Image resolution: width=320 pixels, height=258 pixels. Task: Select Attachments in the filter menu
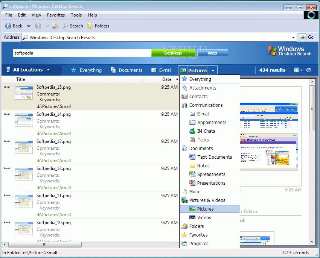click(210, 88)
